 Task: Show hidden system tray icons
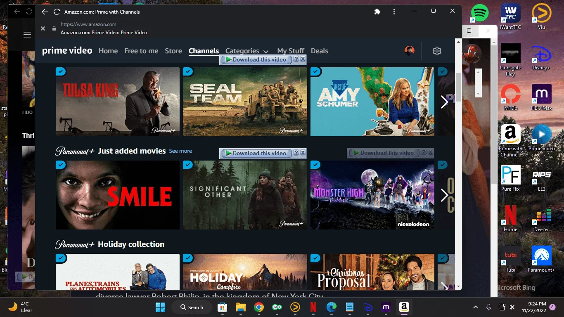coord(476,307)
